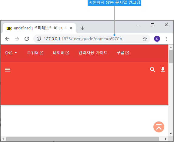This screenshot has width=174, height=142.
Task: Open the 네이버 external link
Action: click(x=61, y=53)
